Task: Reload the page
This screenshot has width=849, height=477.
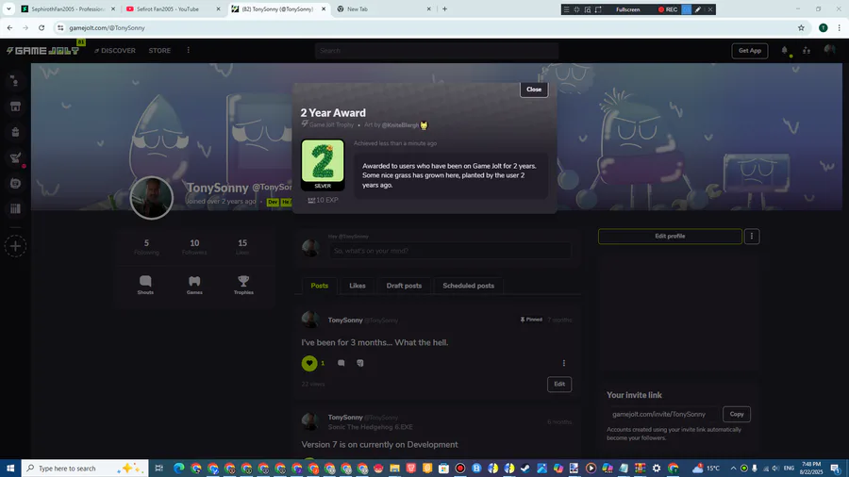Action: click(x=42, y=27)
